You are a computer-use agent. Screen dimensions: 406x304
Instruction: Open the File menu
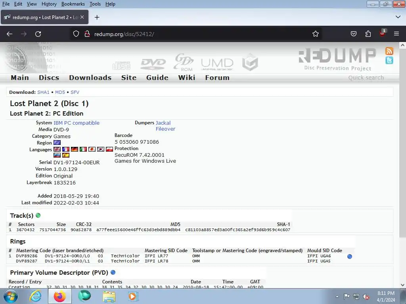click(x=6, y=4)
